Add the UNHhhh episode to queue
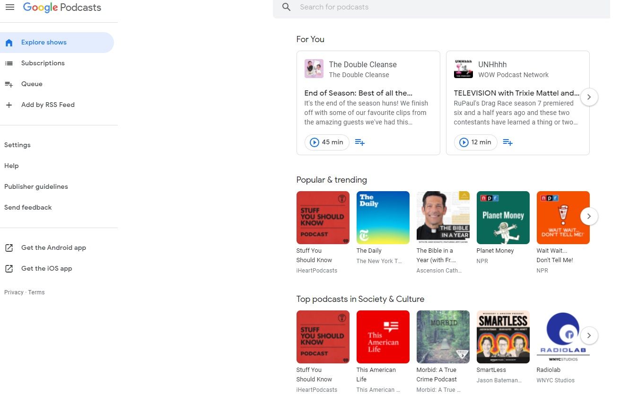 coord(508,142)
